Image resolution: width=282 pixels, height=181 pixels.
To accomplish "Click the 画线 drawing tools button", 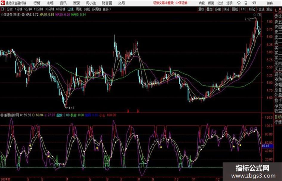I will click(235, 9).
